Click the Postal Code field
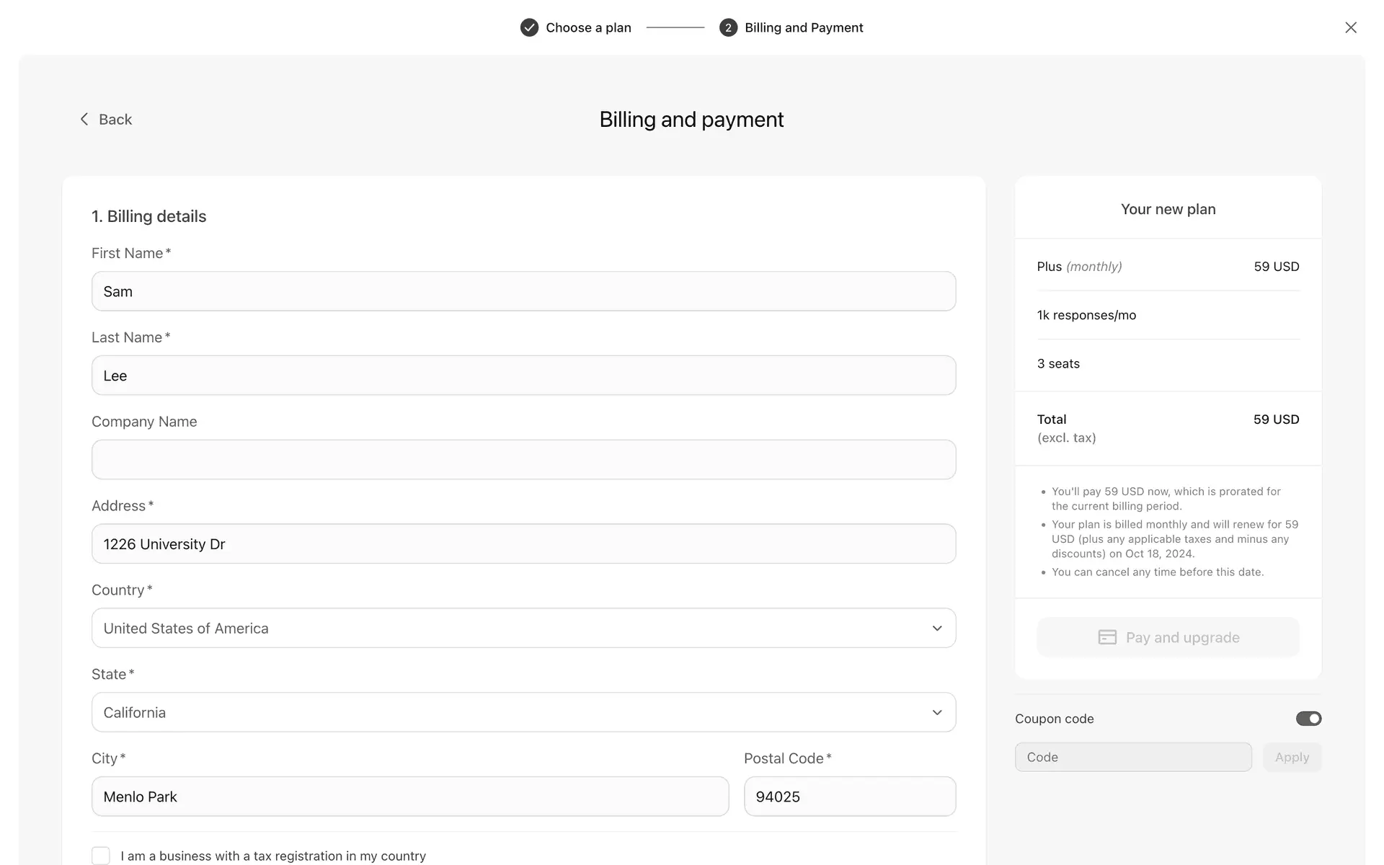Viewport: 1384px width, 865px height. point(849,797)
